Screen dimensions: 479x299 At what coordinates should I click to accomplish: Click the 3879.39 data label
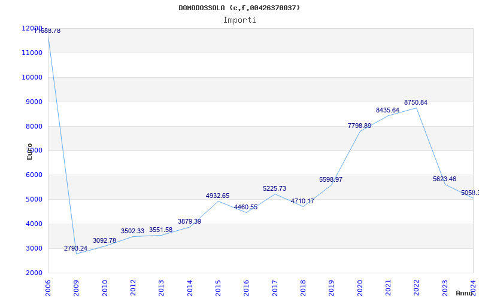189,221
